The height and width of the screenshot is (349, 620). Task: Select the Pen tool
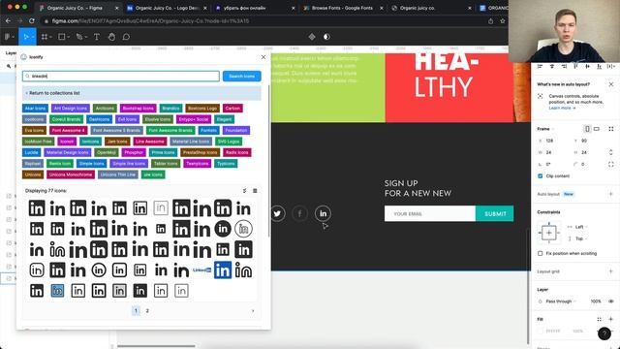[79, 37]
